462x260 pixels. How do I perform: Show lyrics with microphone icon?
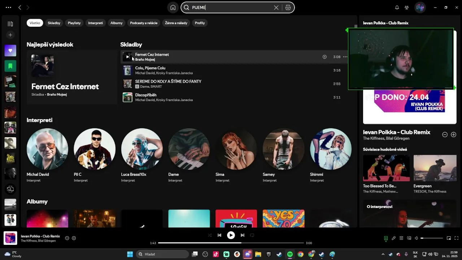394,238
